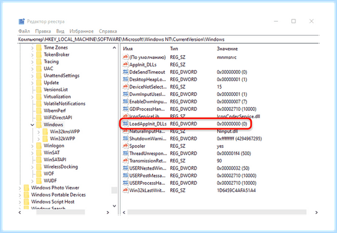Expand the Winlogon key
This screenshot has height=233, width=337.
pos(32,146)
